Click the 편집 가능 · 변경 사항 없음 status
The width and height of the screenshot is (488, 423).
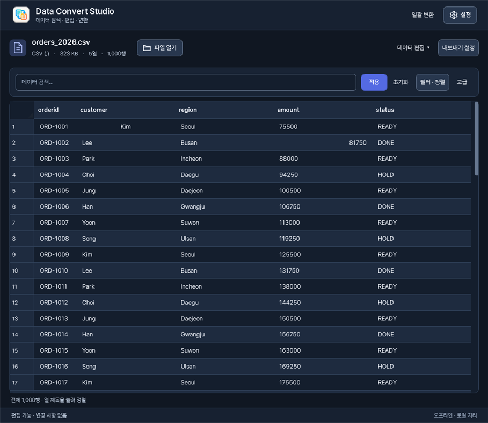pos(39,415)
